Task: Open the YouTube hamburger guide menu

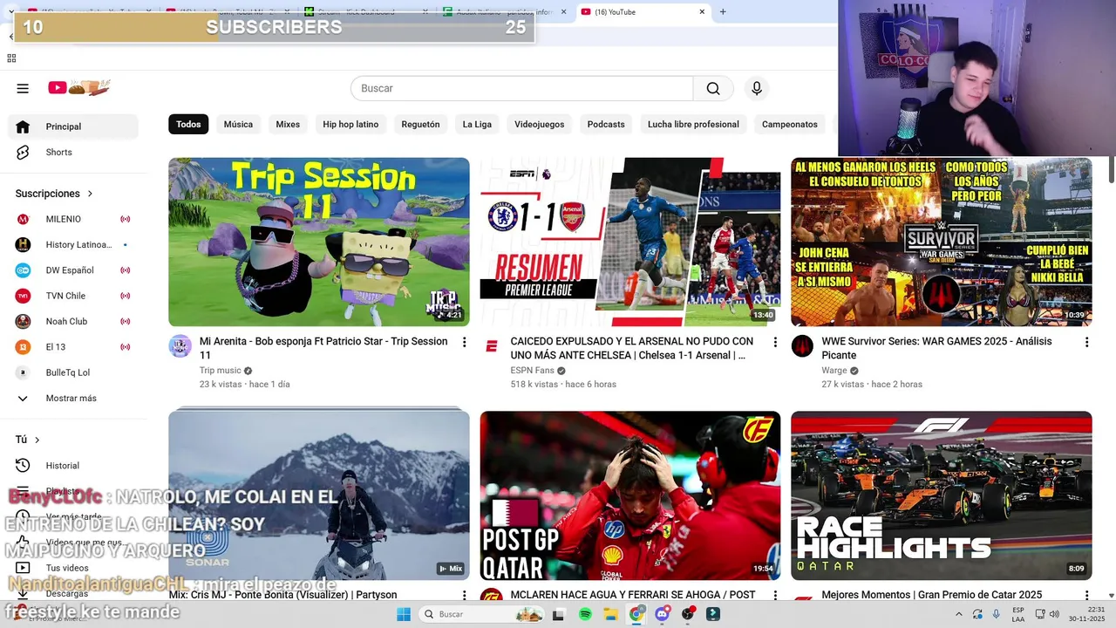Action: [x=23, y=88]
